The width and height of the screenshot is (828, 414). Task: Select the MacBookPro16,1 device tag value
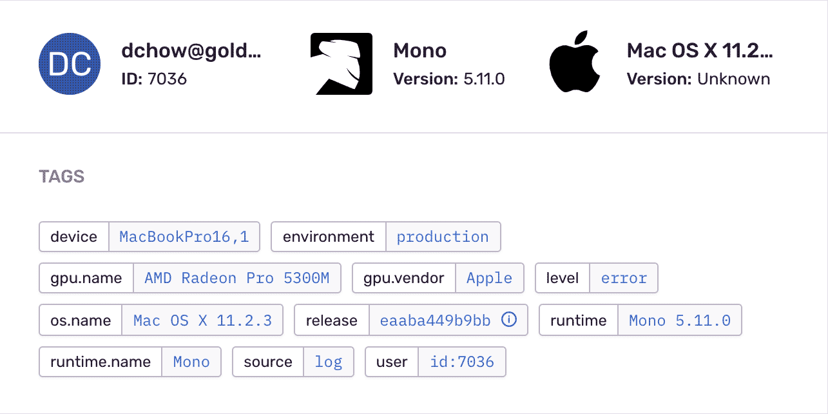(184, 237)
